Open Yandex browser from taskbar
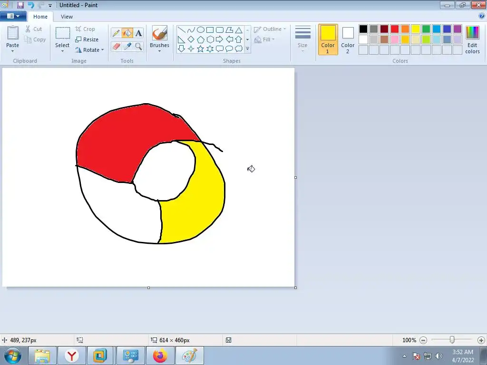This screenshot has width=487, height=365. (x=72, y=355)
